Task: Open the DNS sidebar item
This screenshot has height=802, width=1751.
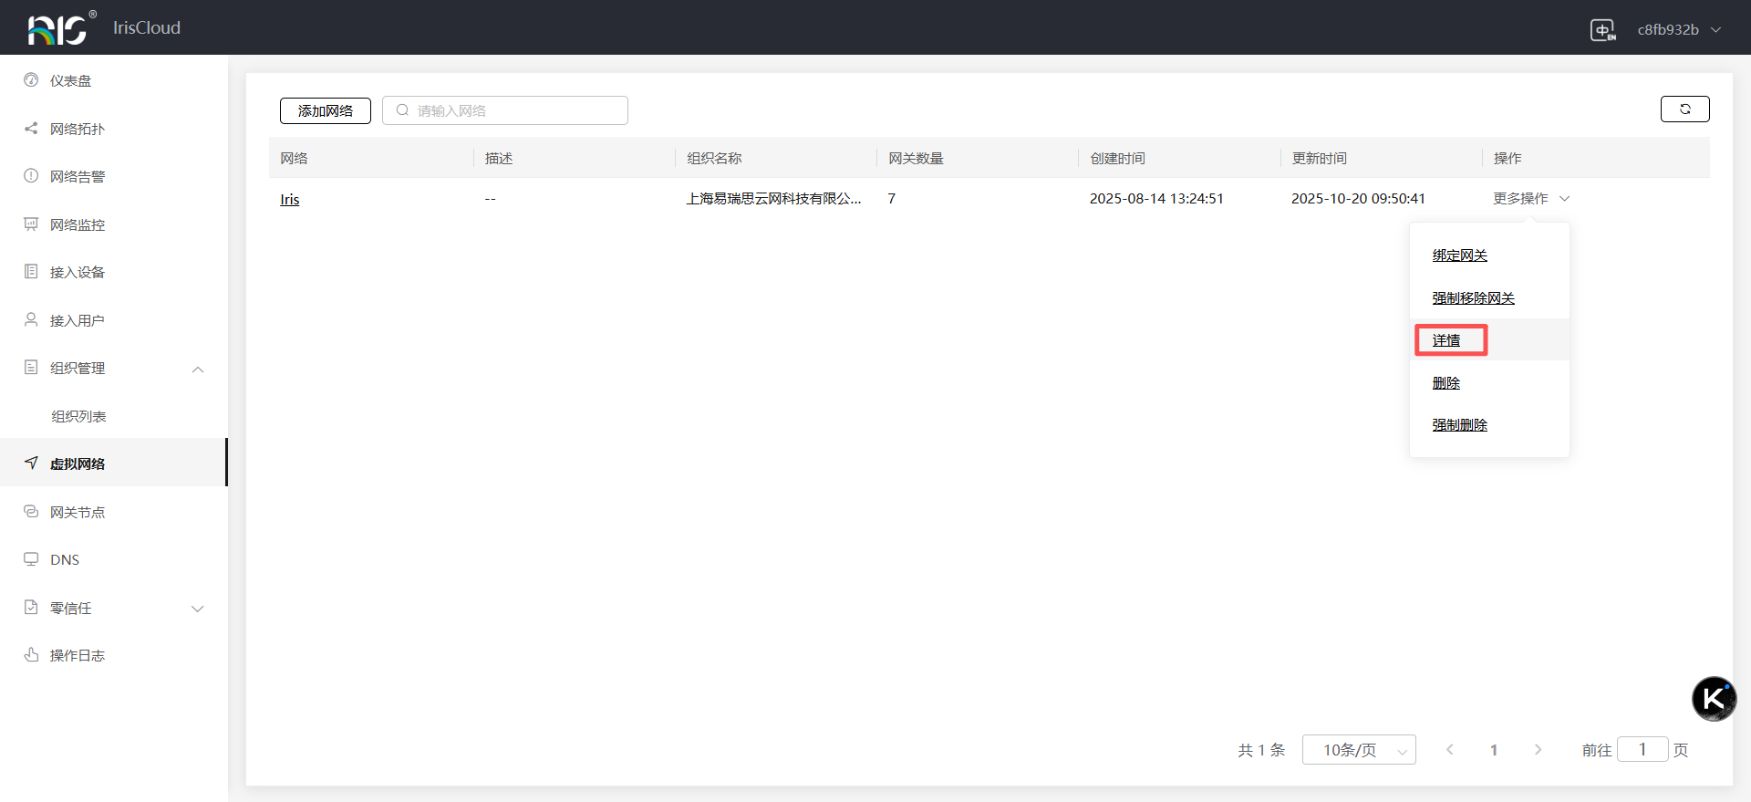Action: pyautogui.click(x=64, y=560)
